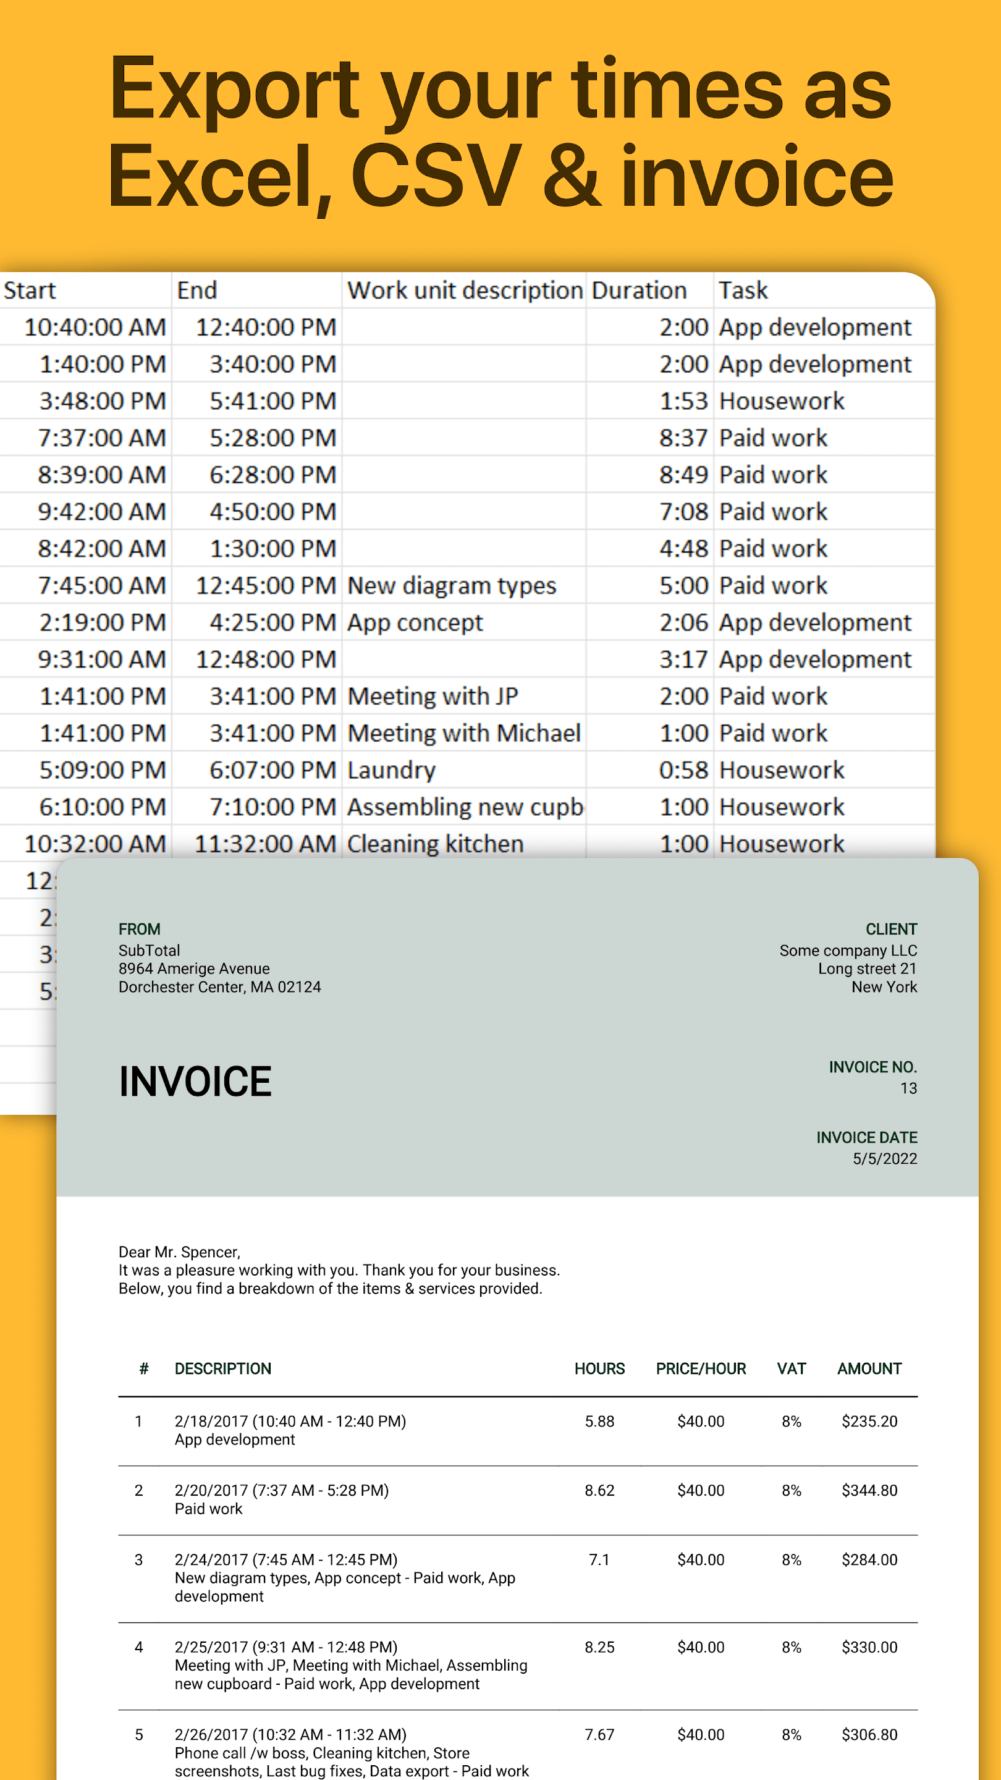Click the duration cell "8:37"
Screen dimensions: 1001x1780
click(x=684, y=438)
